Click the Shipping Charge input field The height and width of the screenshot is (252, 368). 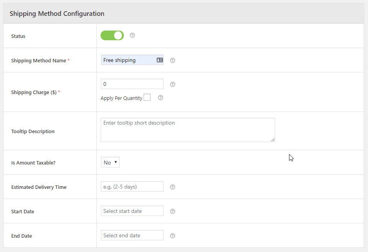click(132, 84)
